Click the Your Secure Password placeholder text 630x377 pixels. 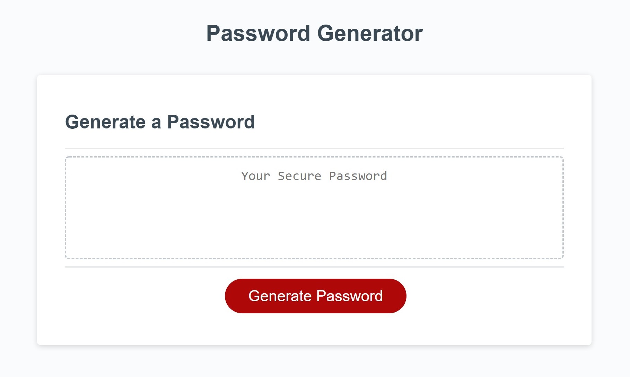point(314,176)
